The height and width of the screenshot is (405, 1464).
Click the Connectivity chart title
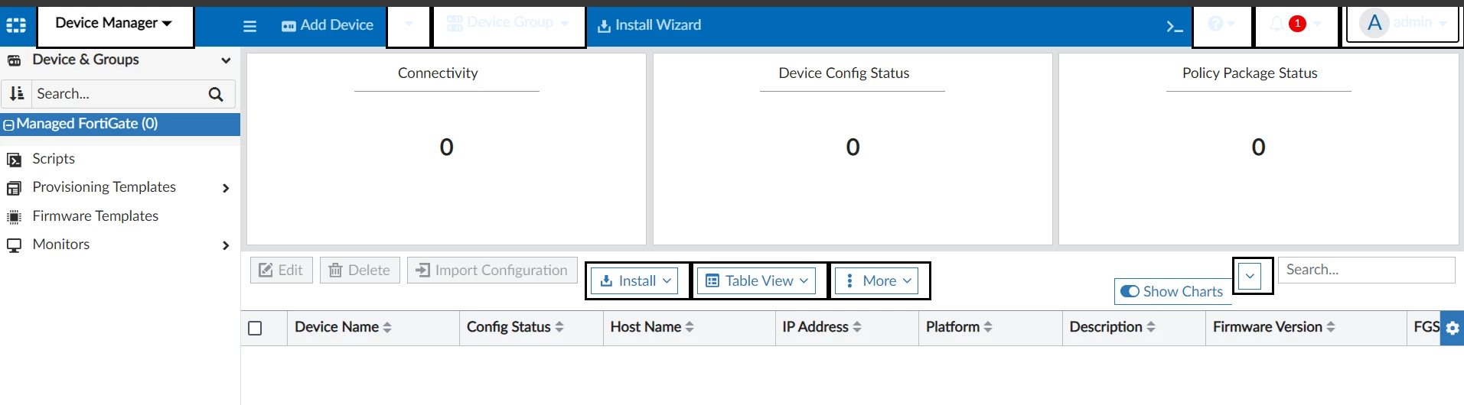pos(438,73)
